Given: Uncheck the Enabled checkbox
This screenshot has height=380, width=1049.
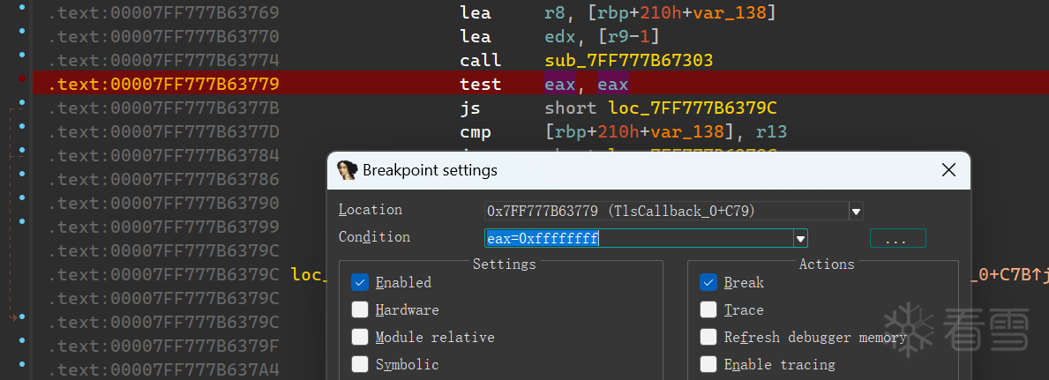Looking at the screenshot, I should point(360,283).
